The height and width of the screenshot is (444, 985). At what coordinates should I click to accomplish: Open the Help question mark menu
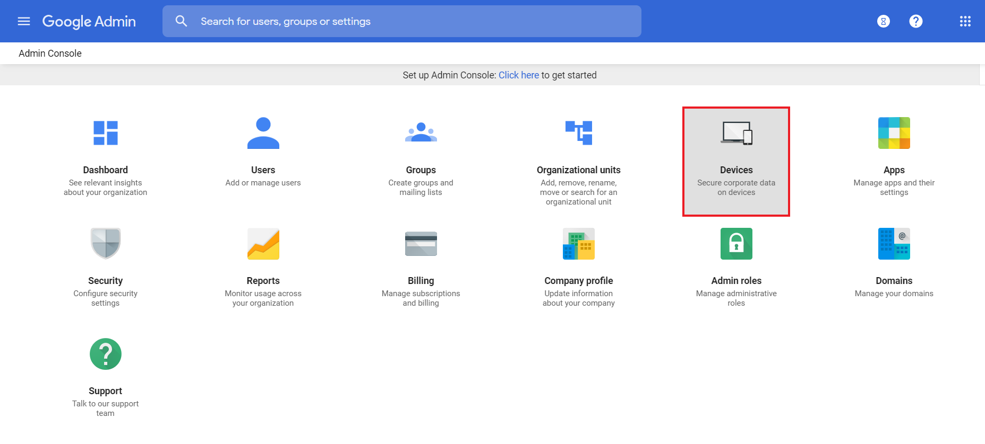915,21
